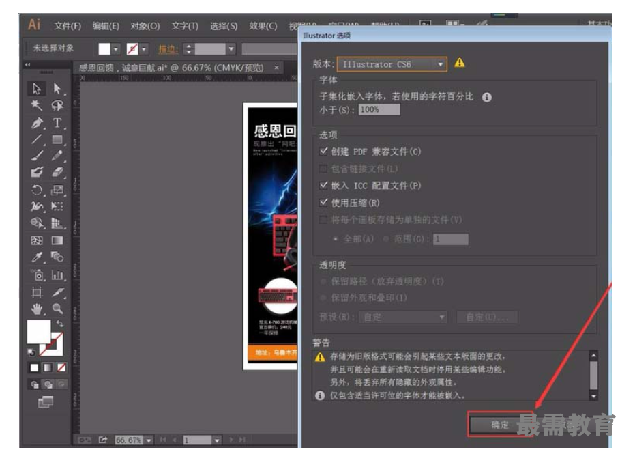Open the 选择(S) menu
This screenshot has height=452, width=620.
coord(224,26)
